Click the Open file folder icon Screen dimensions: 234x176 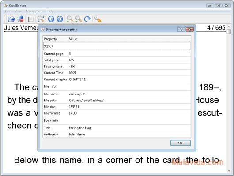11,19
